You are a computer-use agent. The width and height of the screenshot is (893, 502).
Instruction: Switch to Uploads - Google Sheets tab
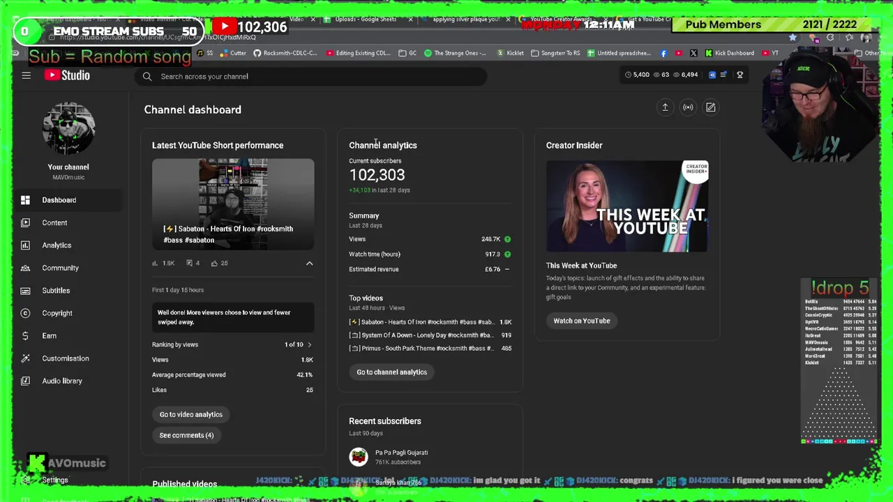click(x=366, y=20)
